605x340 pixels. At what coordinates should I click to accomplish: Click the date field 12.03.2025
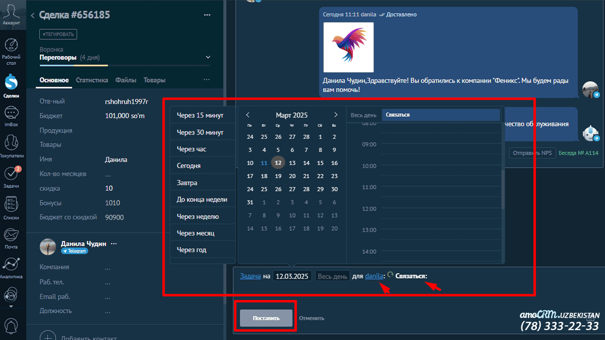click(x=292, y=276)
